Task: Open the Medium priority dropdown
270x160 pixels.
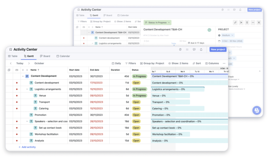Action: point(228,35)
